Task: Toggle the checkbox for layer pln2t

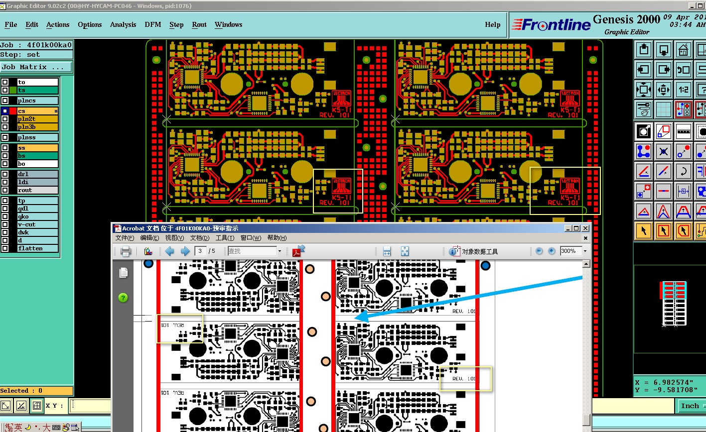Action: (x=5, y=119)
